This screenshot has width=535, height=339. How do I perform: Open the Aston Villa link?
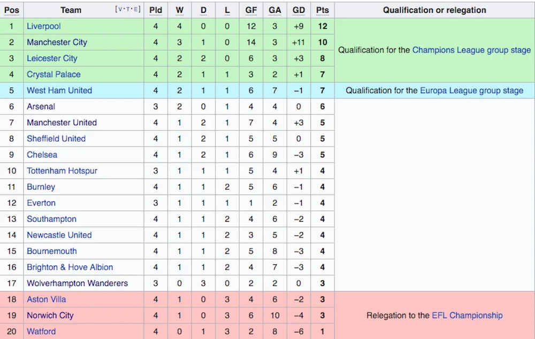(x=47, y=299)
